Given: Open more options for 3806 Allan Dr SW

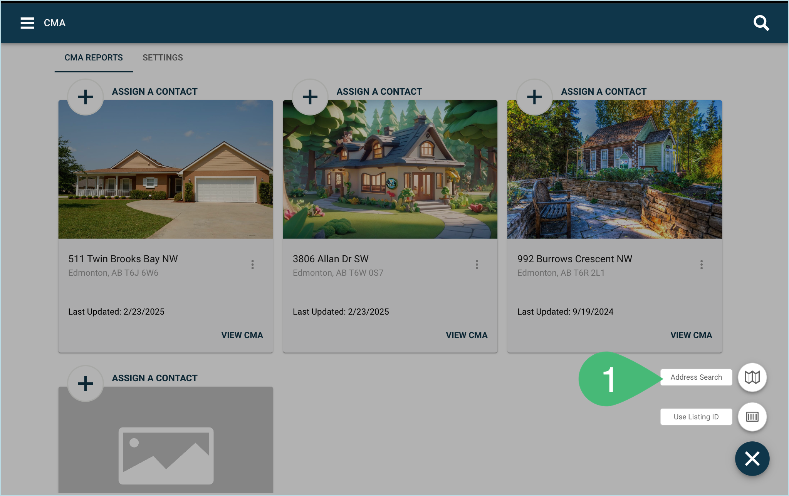Looking at the screenshot, I should (x=477, y=265).
